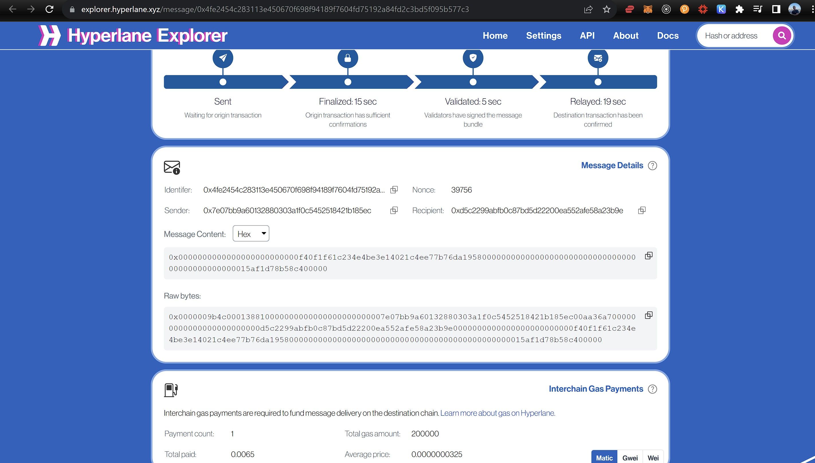This screenshot has height=463, width=815.
Task: Click the copy icon next to Identifier field
Action: 394,190
